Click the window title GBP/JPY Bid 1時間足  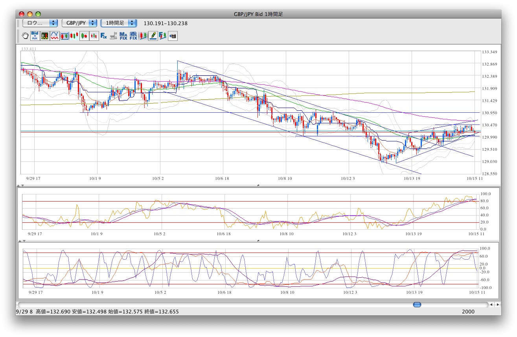[258, 14]
